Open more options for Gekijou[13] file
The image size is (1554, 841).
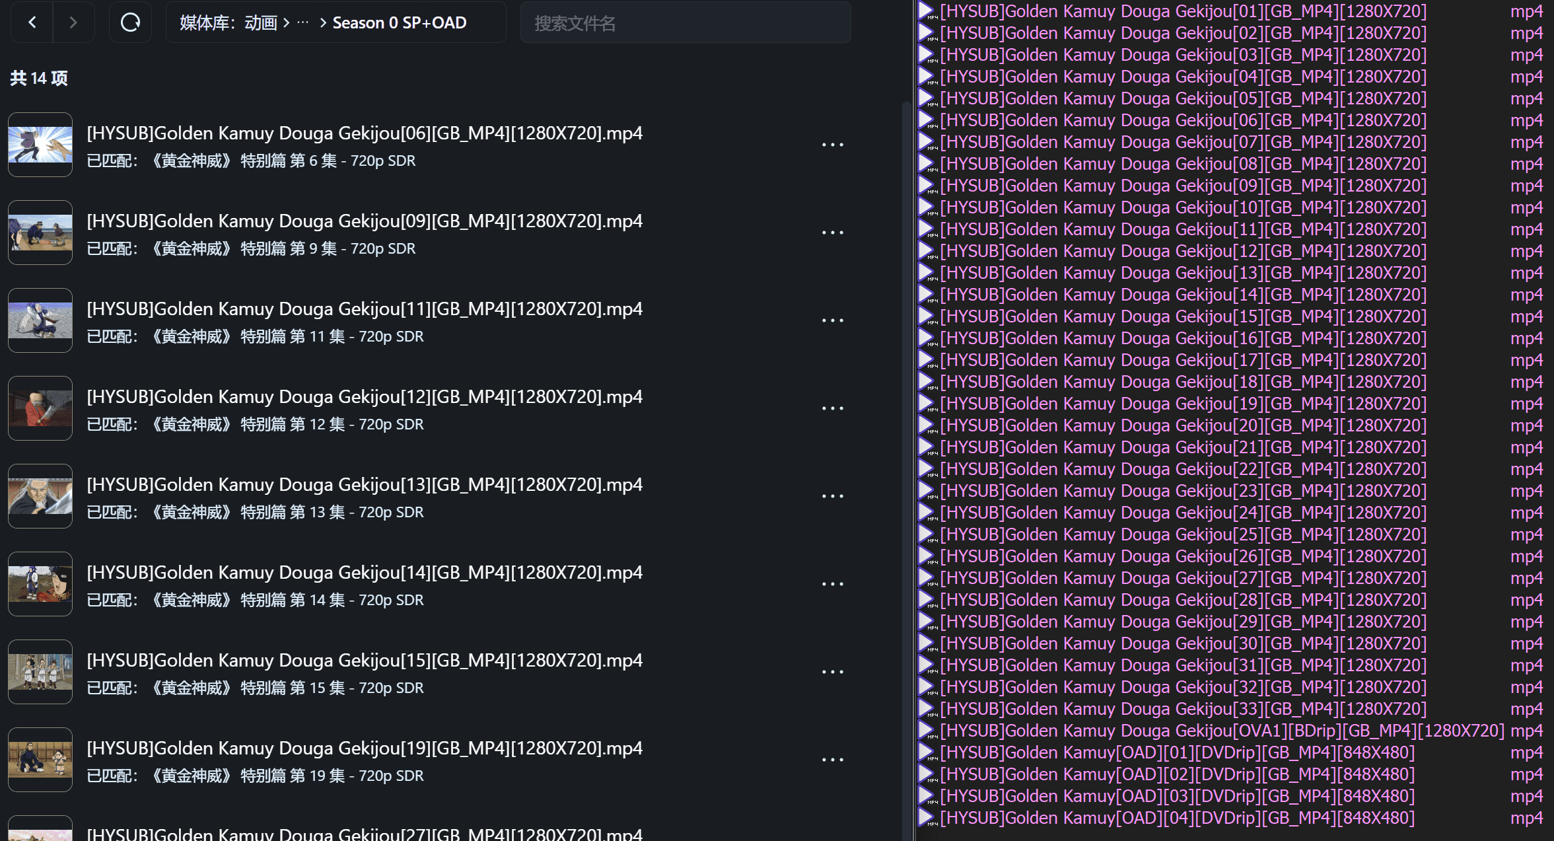[x=832, y=496]
